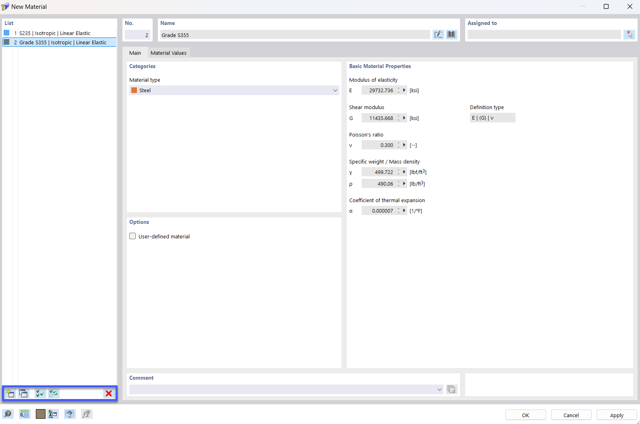Toggle the User-defined material checkbox
Screen dimensions: 640x424
click(133, 236)
